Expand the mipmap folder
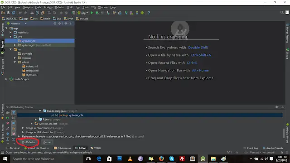 coord(15,58)
